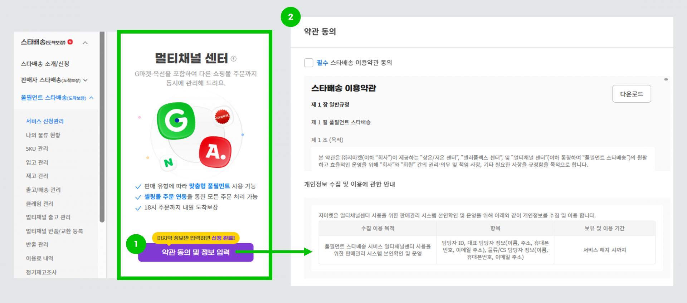
Task: Go to SKU 관리 menu item
Action: click(x=37, y=148)
